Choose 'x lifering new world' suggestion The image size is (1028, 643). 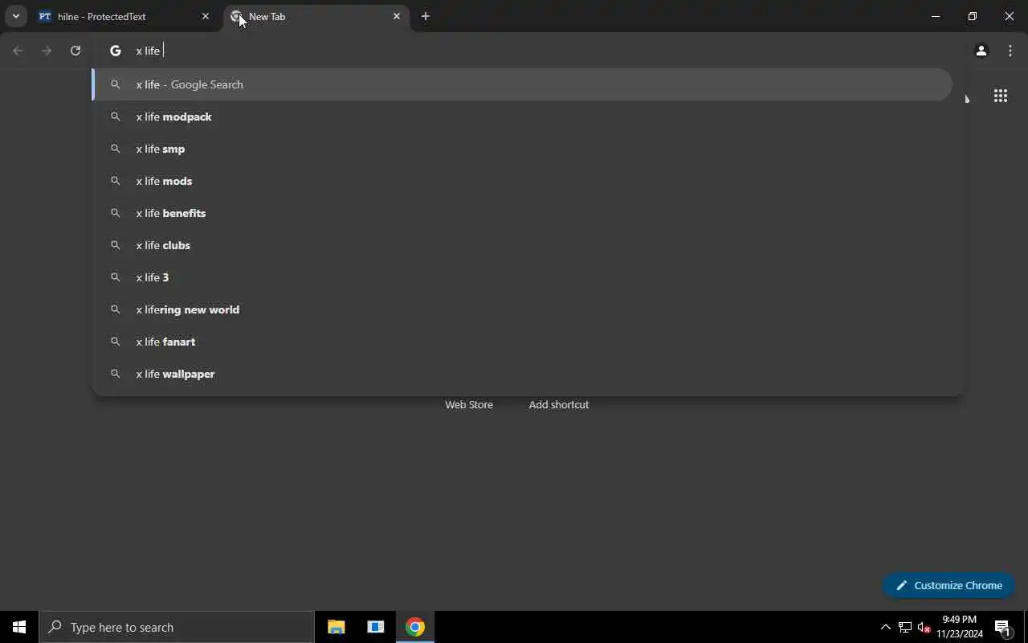(x=522, y=309)
